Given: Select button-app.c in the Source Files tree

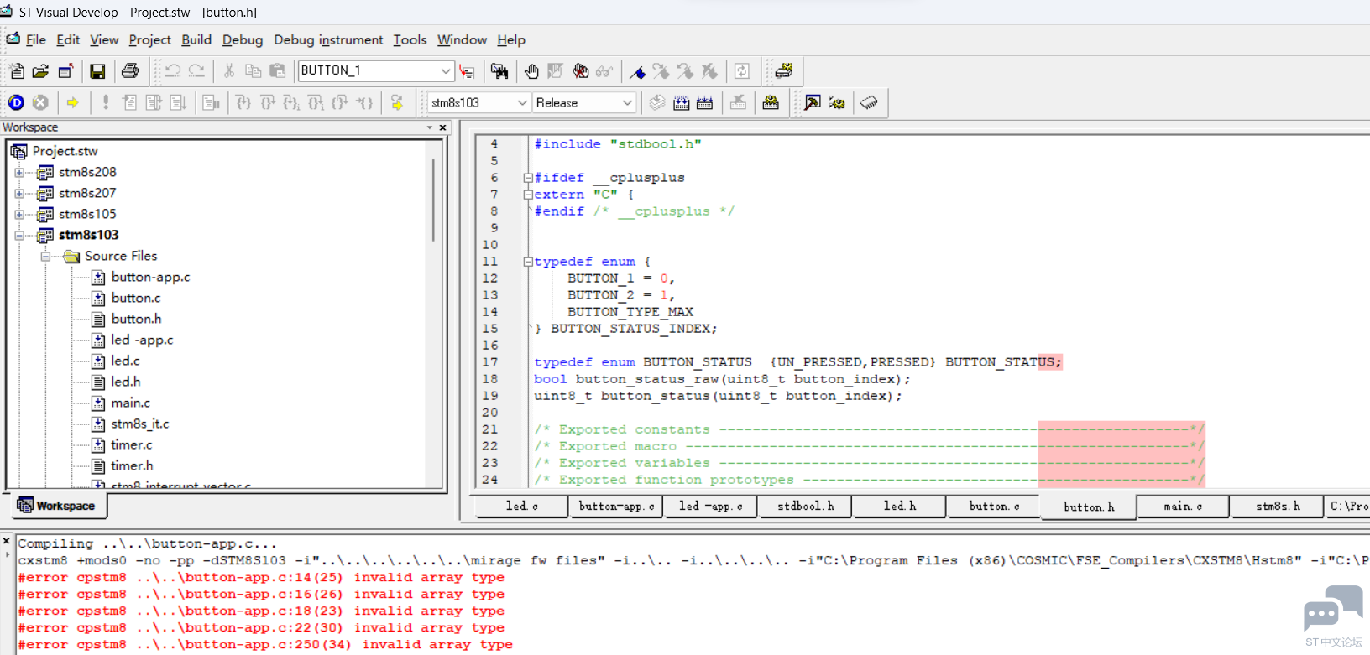Looking at the screenshot, I should click(150, 277).
